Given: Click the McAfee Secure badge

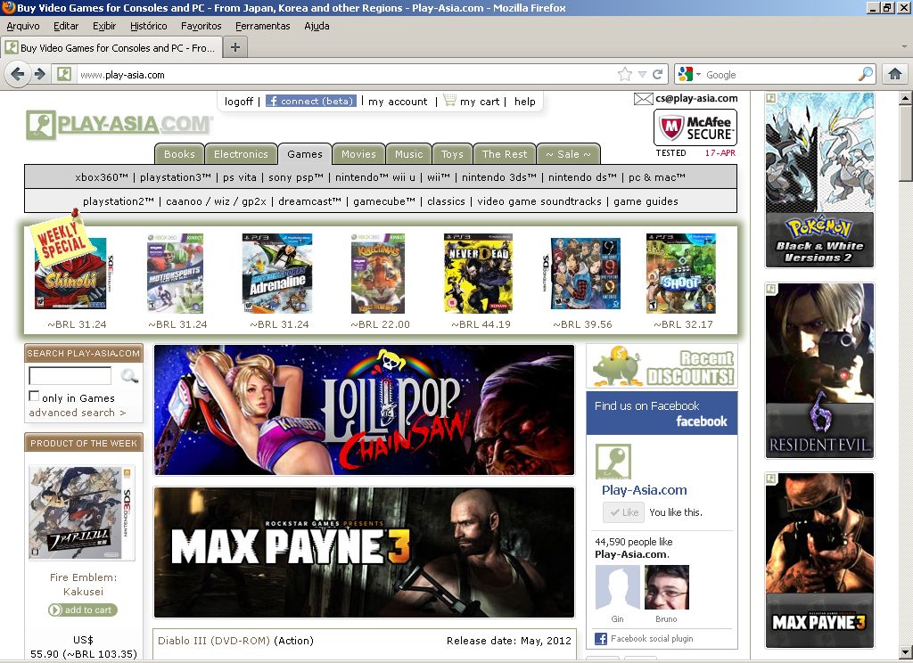Looking at the screenshot, I should [695, 128].
